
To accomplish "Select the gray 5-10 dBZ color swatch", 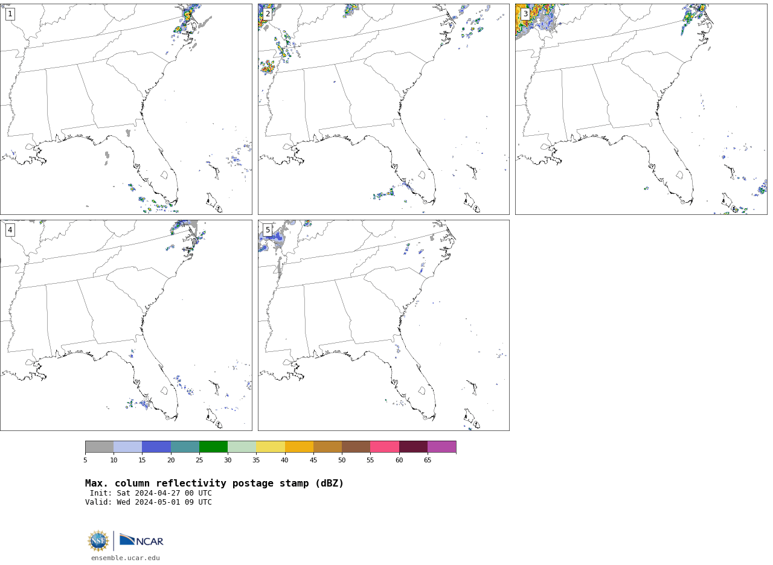I will pyautogui.click(x=100, y=447).
